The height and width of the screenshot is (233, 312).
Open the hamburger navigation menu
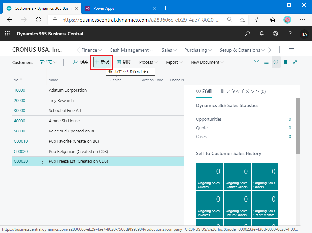(x=291, y=50)
